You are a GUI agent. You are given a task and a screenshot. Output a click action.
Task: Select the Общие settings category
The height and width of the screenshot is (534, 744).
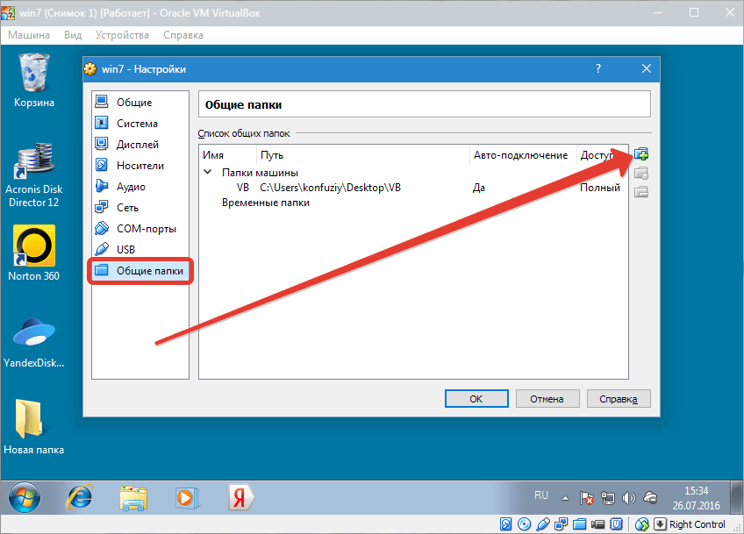click(140, 102)
